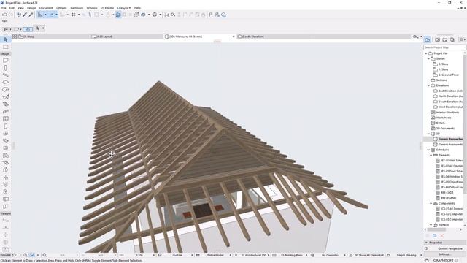Image resolution: width=467 pixels, height=263 pixels.
Task: Select the Marquee tool in the toolbox
Action: [x=5, y=47]
